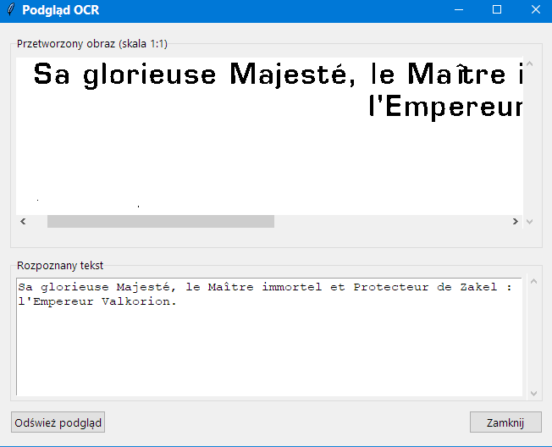This screenshot has height=447, width=552.
Task: Click the feather app icon in title bar
Action: coord(11,10)
